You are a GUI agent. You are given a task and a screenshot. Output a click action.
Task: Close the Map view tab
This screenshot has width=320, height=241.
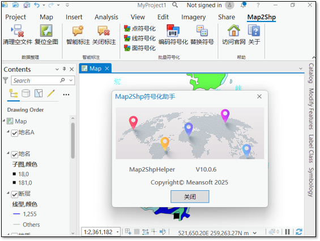107,68
